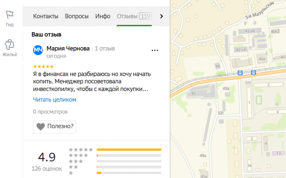The image size is (286, 178).
Task: Select building 53г on the map
Action: point(221,113)
